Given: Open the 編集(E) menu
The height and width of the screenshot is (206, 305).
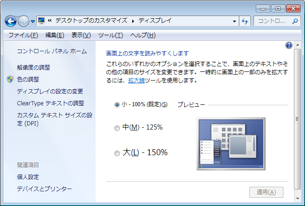Looking at the screenshot, I should pos(55,35).
